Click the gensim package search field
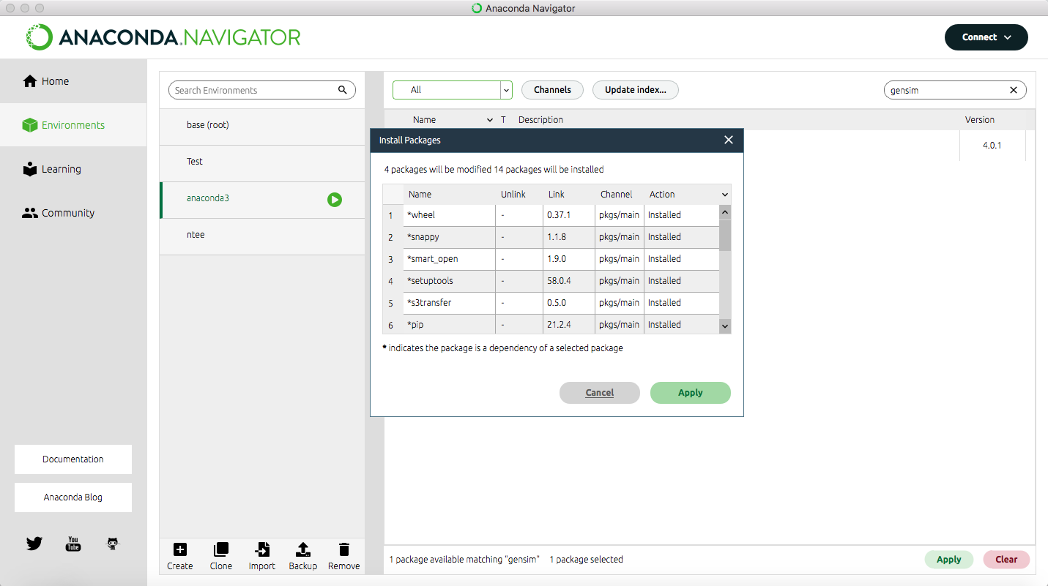Image resolution: width=1048 pixels, height=586 pixels. 956,90
